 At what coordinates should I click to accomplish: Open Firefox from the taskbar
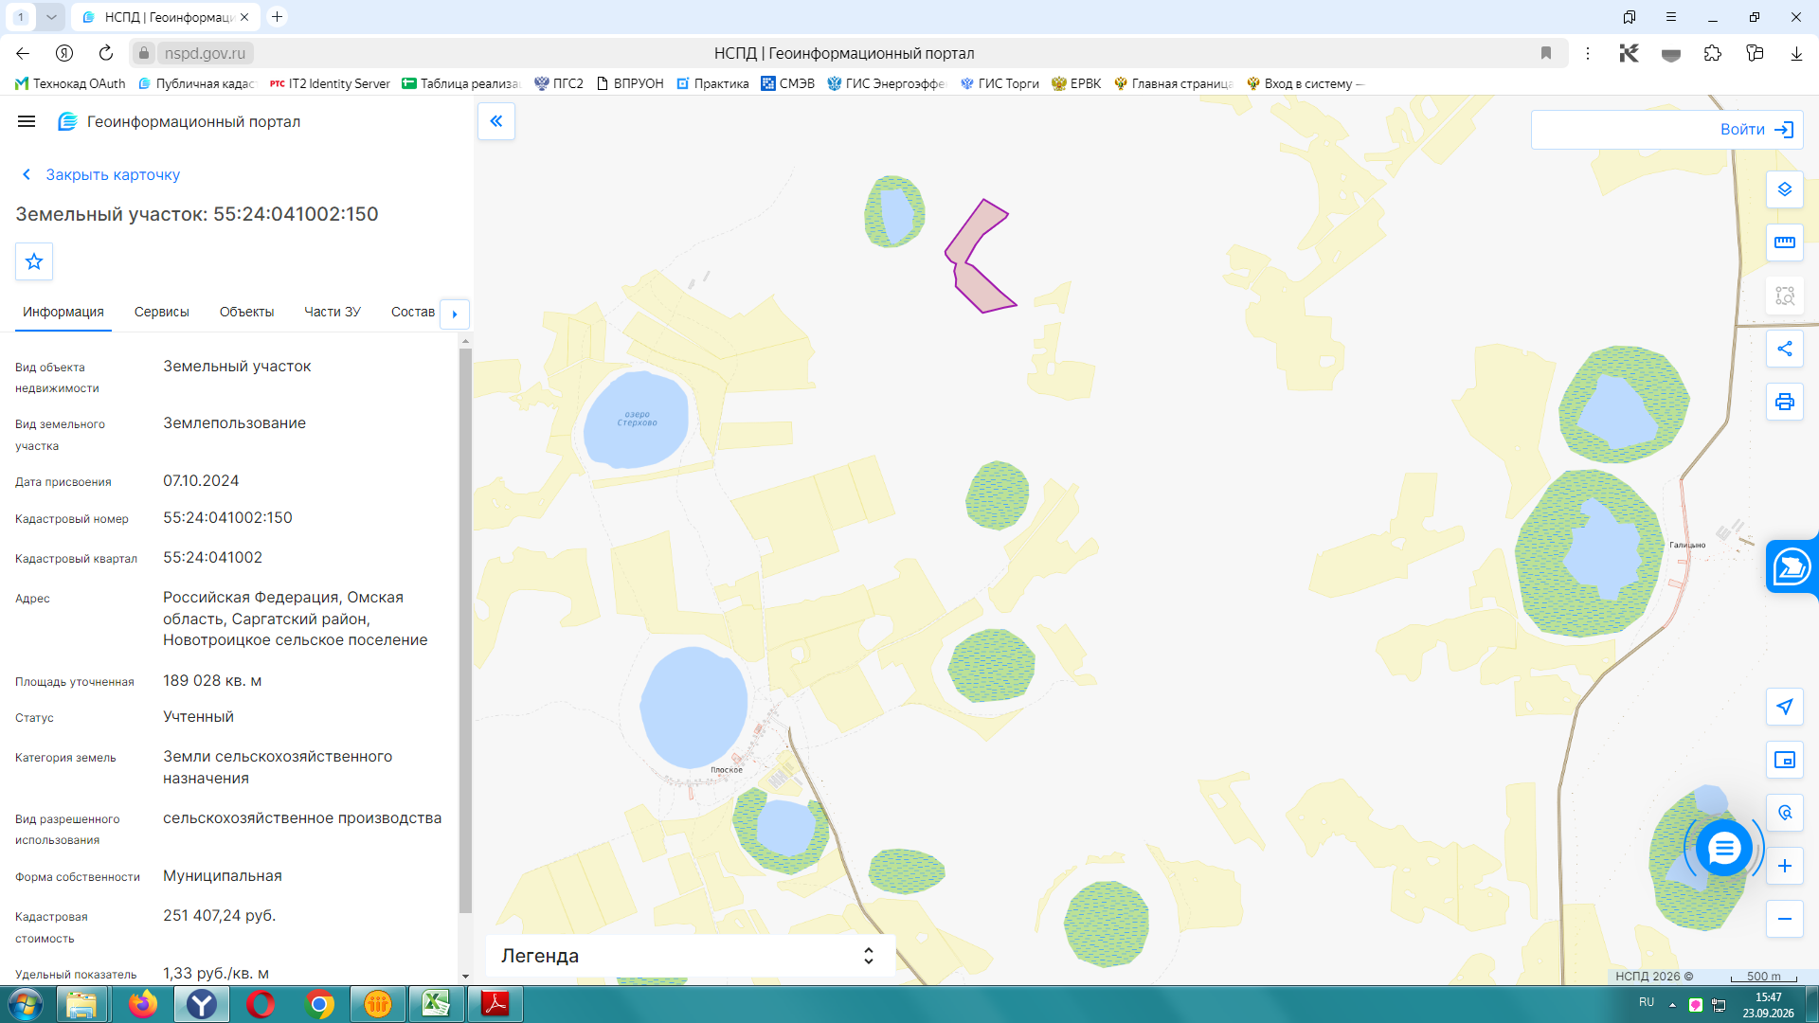coord(142,1004)
